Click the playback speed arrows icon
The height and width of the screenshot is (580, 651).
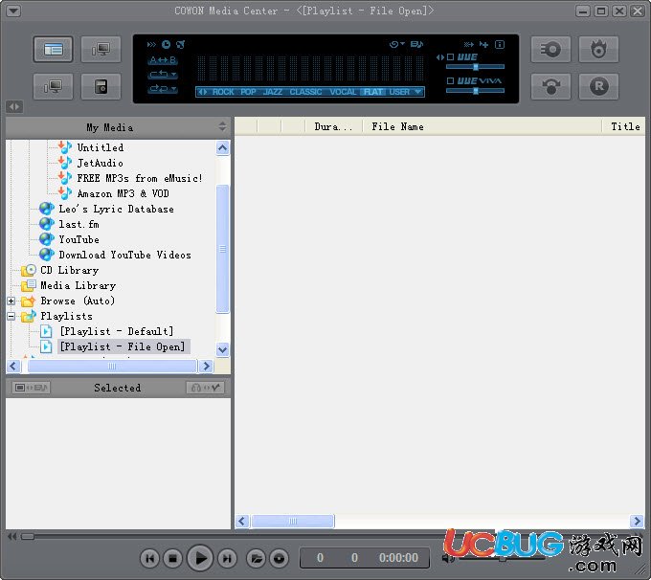pyautogui.click(x=151, y=44)
